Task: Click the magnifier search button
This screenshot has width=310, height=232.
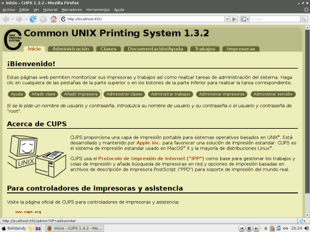Action: [303, 19]
